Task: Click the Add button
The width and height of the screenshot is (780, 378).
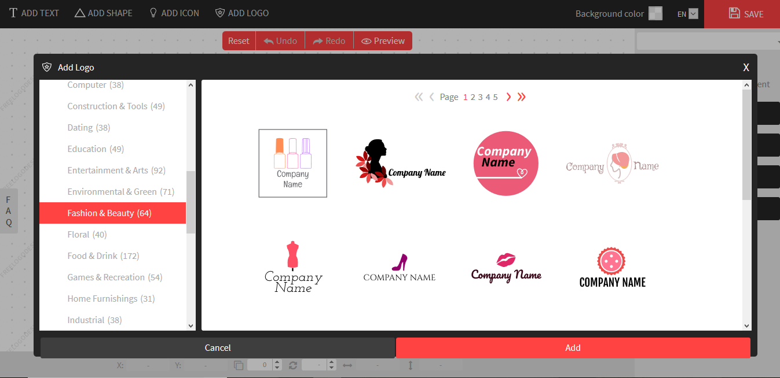Action: [572, 347]
